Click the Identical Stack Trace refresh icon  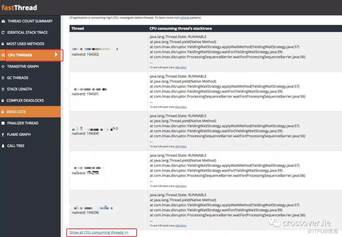pyautogui.click(x=3, y=33)
